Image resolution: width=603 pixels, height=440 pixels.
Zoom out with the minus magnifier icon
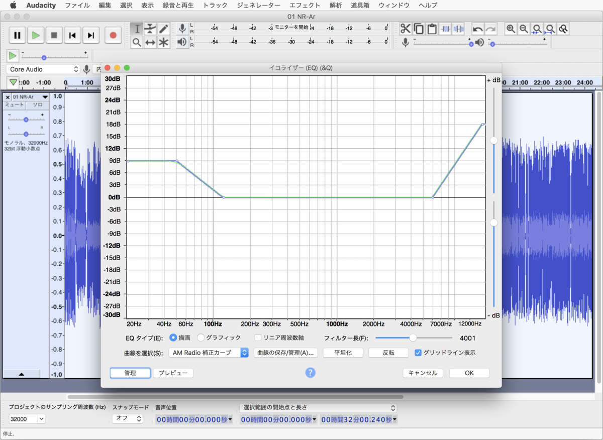coord(524,29)
